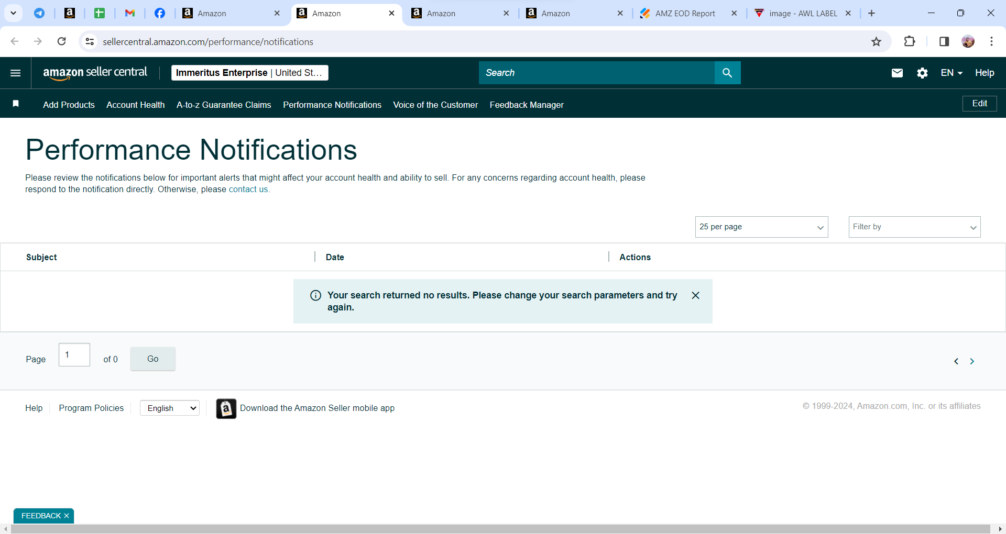Open Feedback Manager in navigation bar

coord(527,105)
